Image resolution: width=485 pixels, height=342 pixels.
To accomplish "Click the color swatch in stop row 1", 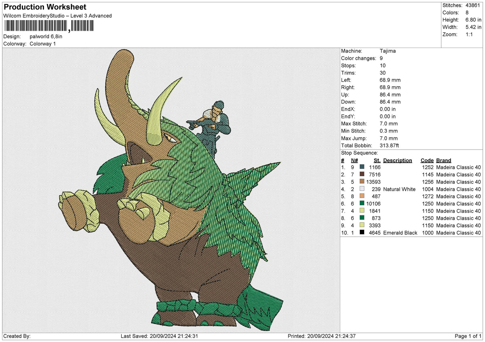I will pyautogui.click(x=362, y=167).
